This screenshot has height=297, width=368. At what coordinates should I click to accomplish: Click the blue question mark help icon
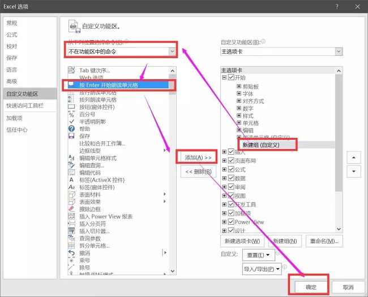[x=71, y=129]
